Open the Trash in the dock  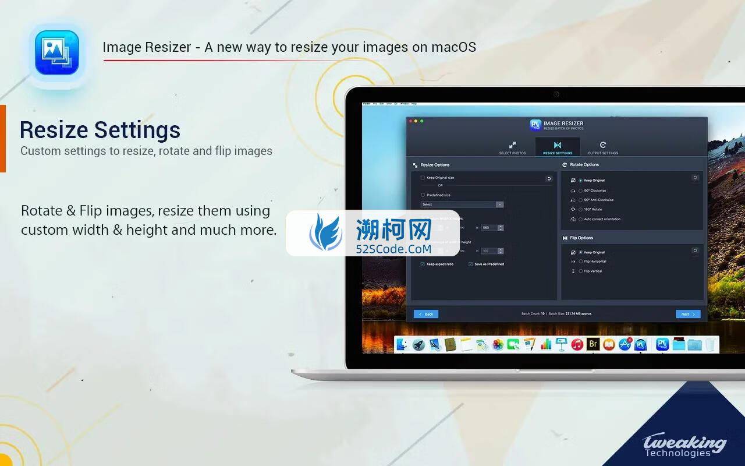711,344
